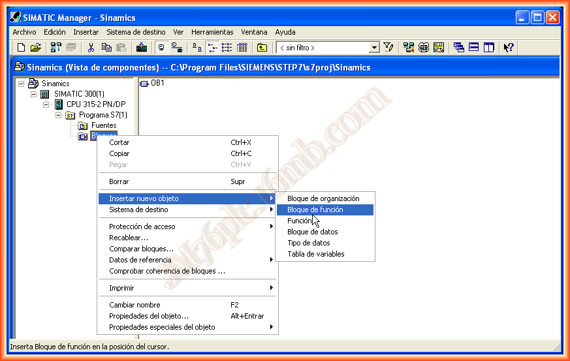Click the Cut scissors toolbar icon
The width and height of the screenshot is (570, 361).
point(91,48)
